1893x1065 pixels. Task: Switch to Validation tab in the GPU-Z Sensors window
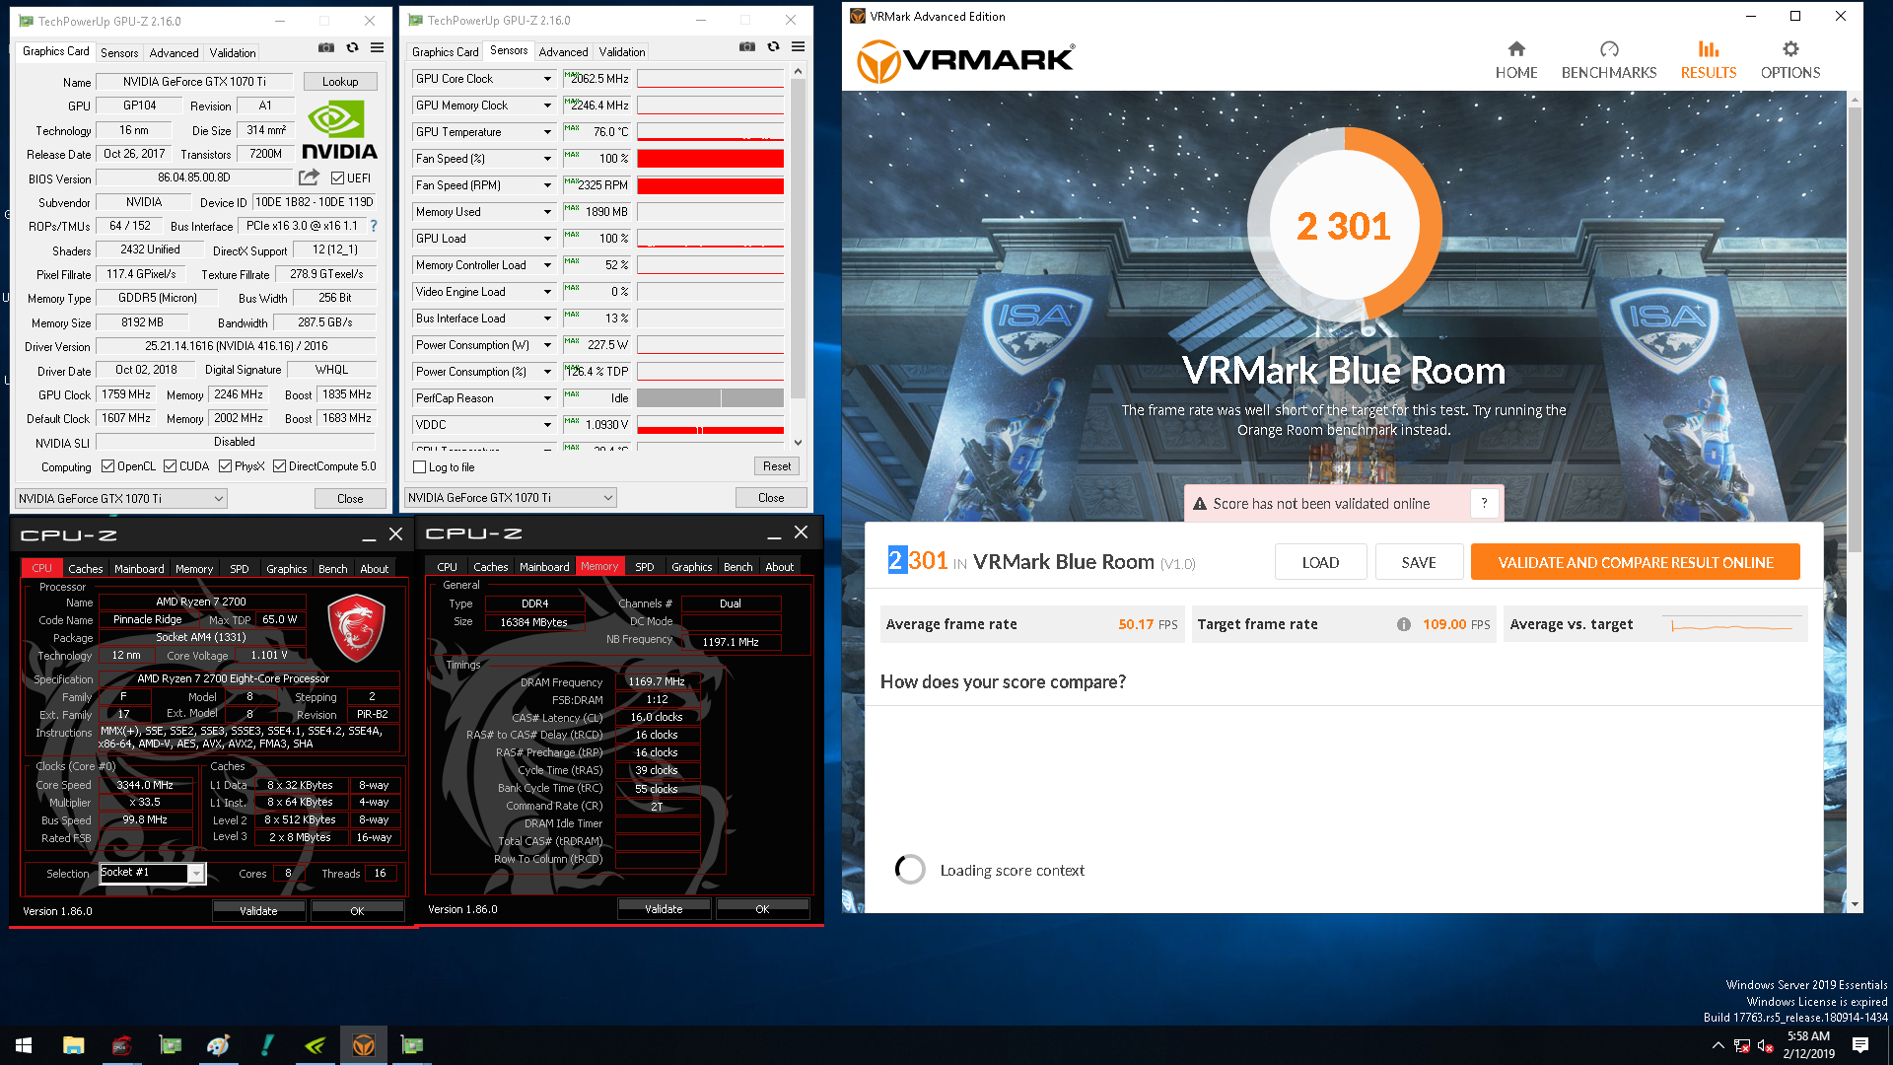[x=622, y=52]
